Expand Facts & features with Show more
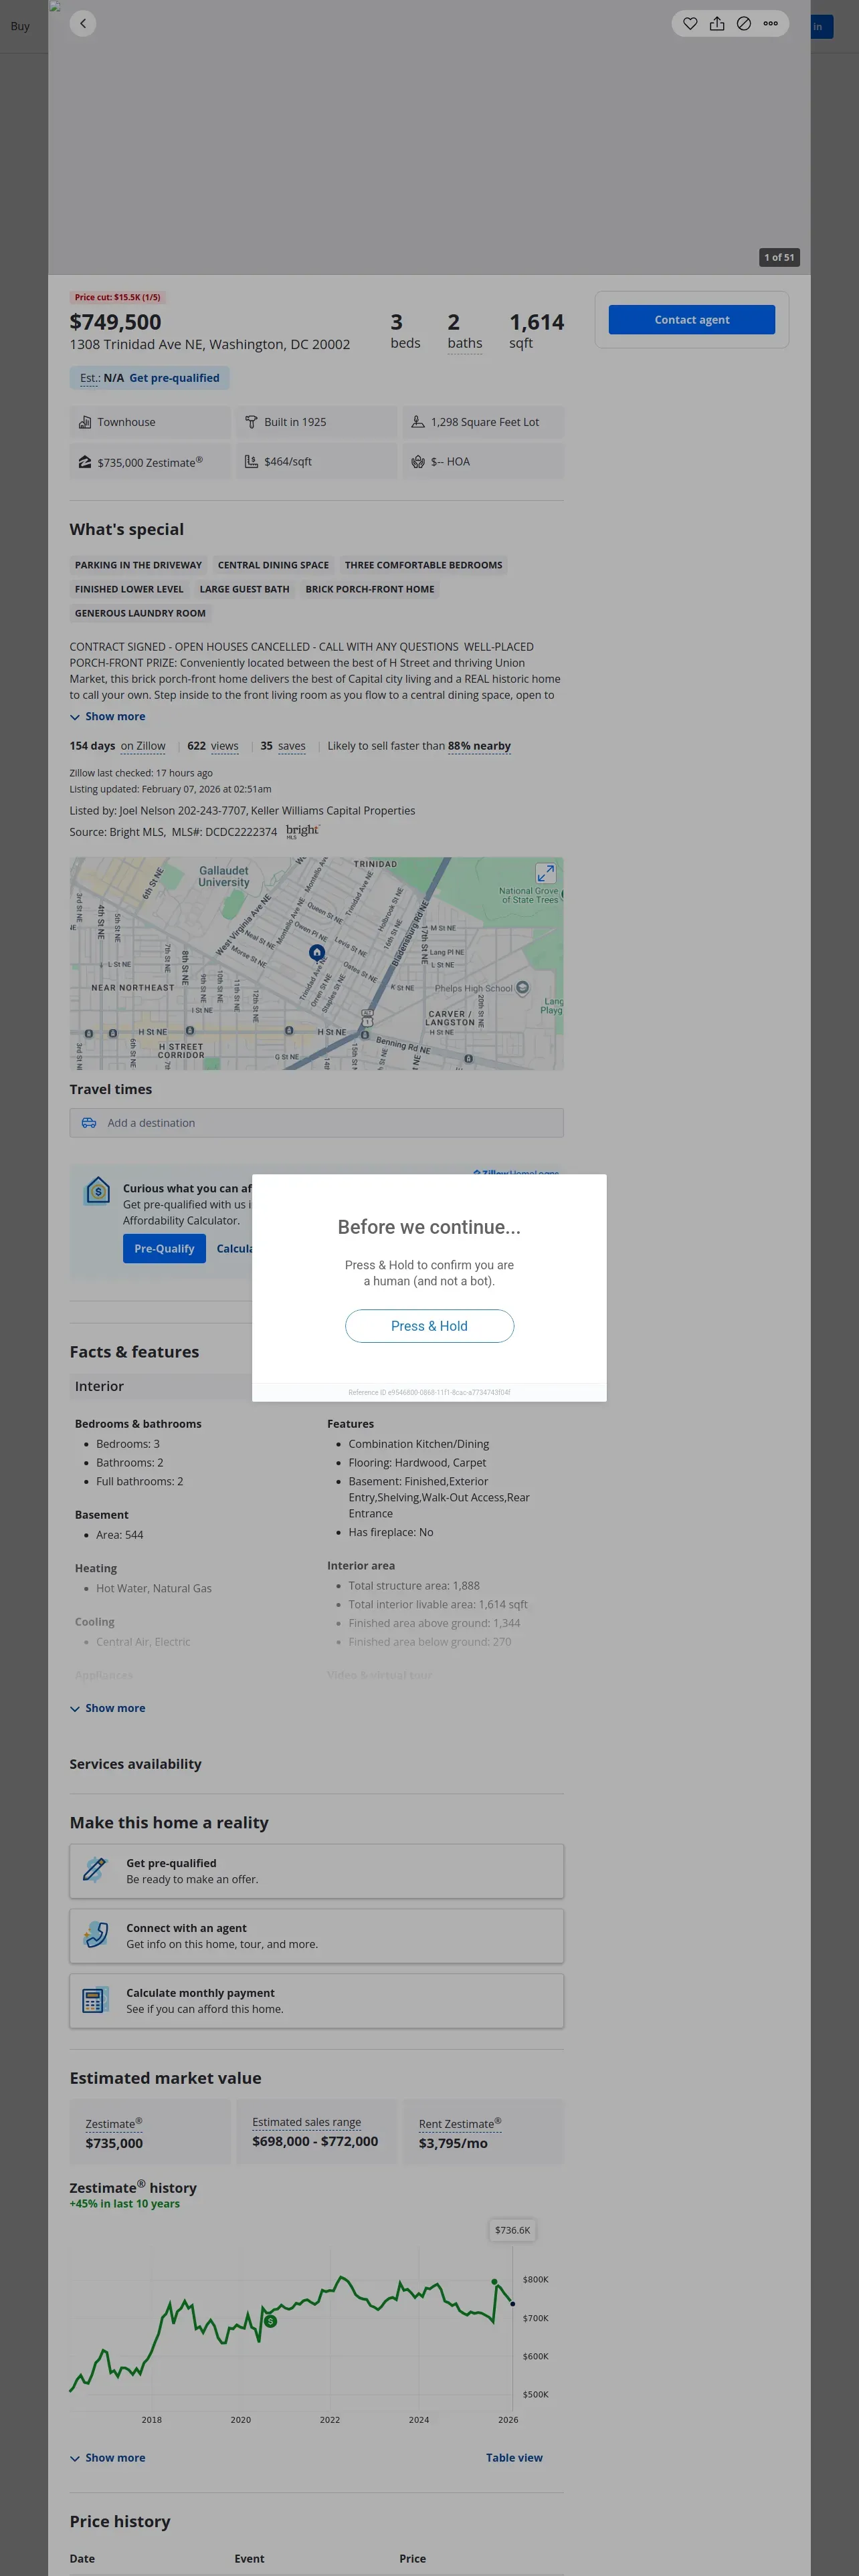 (107, 1708)
